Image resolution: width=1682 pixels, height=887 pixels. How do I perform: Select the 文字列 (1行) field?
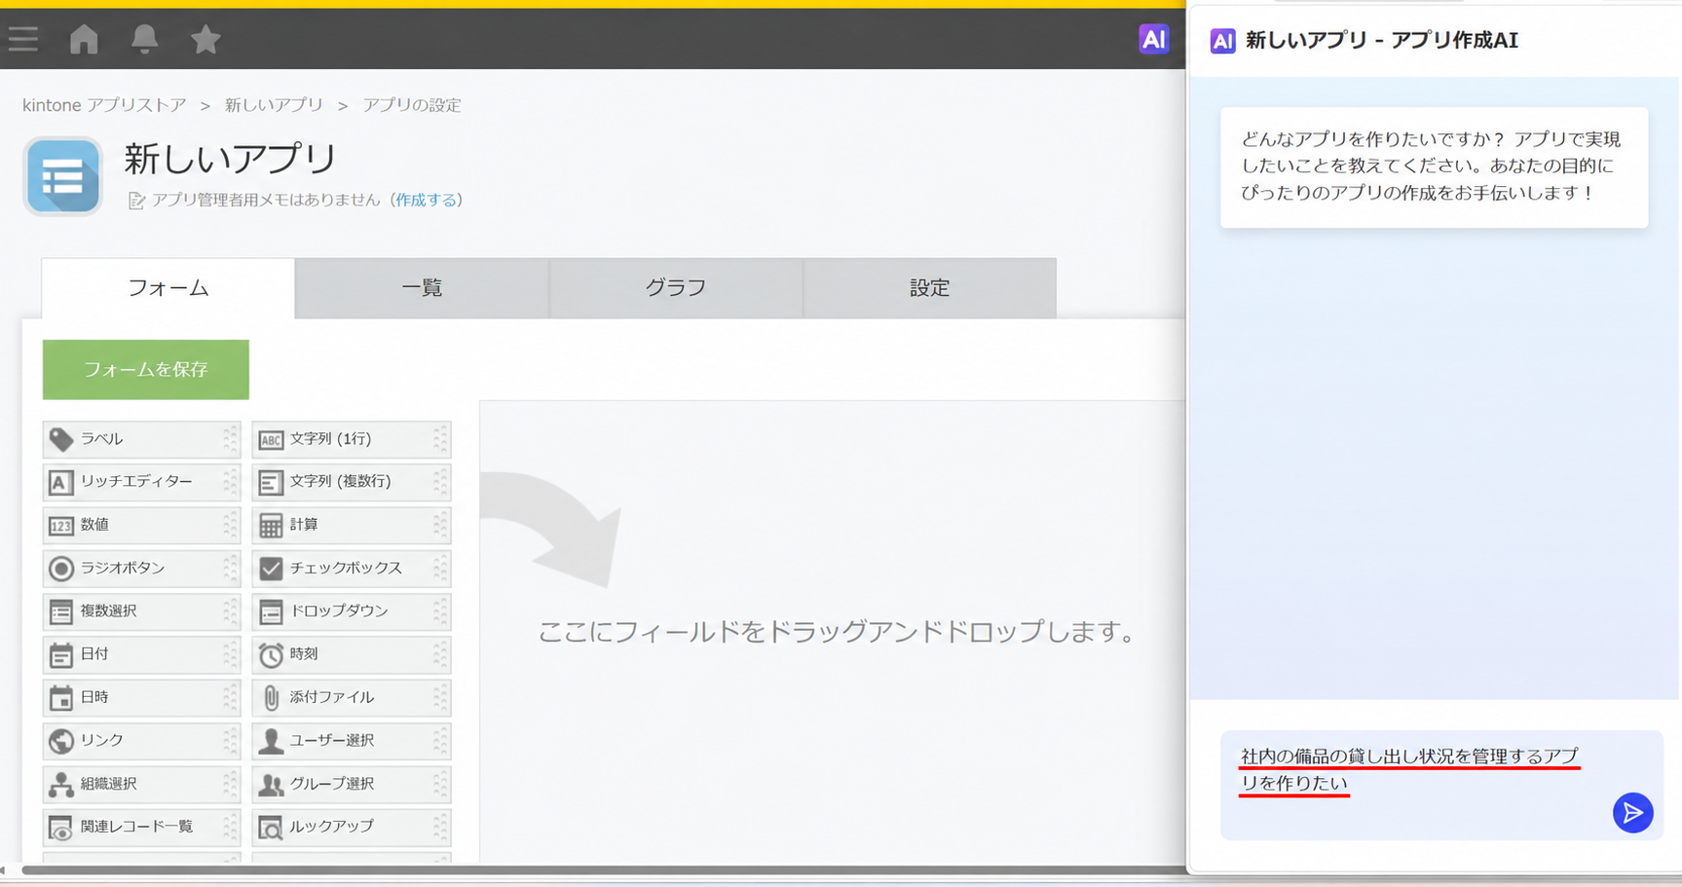[351, 439]
